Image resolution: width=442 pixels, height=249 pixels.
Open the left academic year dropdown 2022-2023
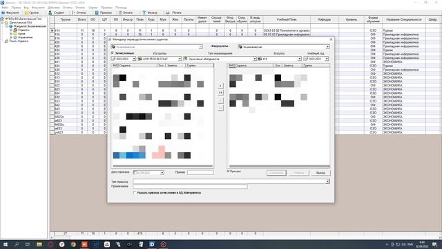coord(134,59)
